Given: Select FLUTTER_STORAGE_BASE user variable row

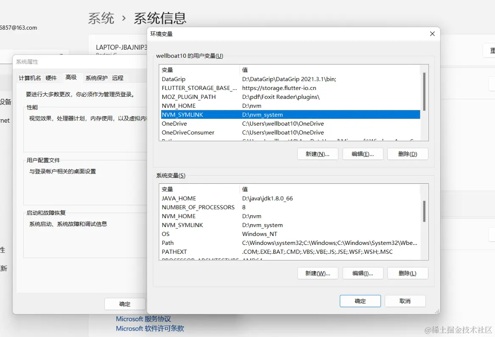Looking at the screenshot, I should (x=290, y=88).
